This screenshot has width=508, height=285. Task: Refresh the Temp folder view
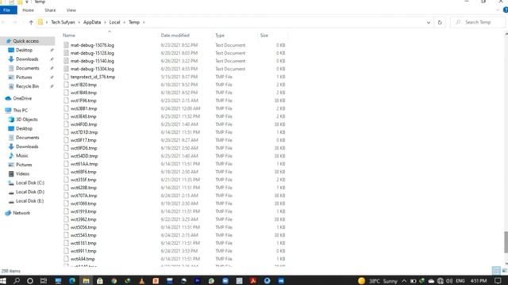coord(440,22)
